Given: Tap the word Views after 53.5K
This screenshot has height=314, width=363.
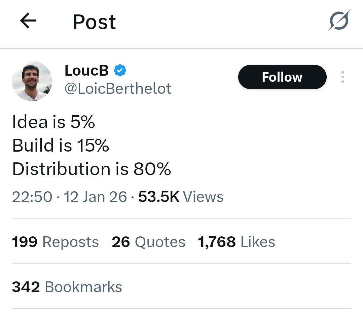Looking at the screenshot, I should [x=203, y=197].
